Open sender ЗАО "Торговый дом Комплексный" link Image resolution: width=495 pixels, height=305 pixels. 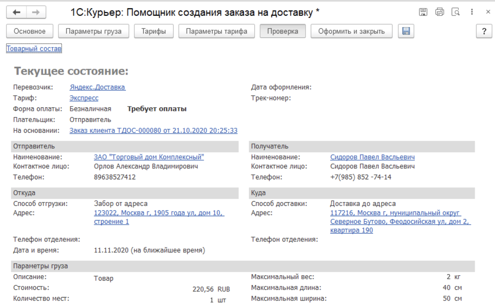[149, 157]
